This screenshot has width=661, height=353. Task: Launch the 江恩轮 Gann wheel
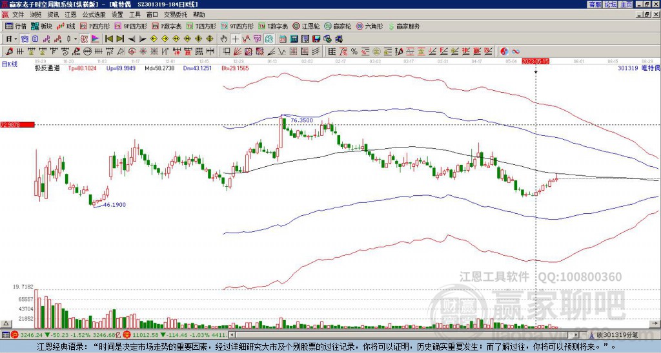click(x=306, y=26)
